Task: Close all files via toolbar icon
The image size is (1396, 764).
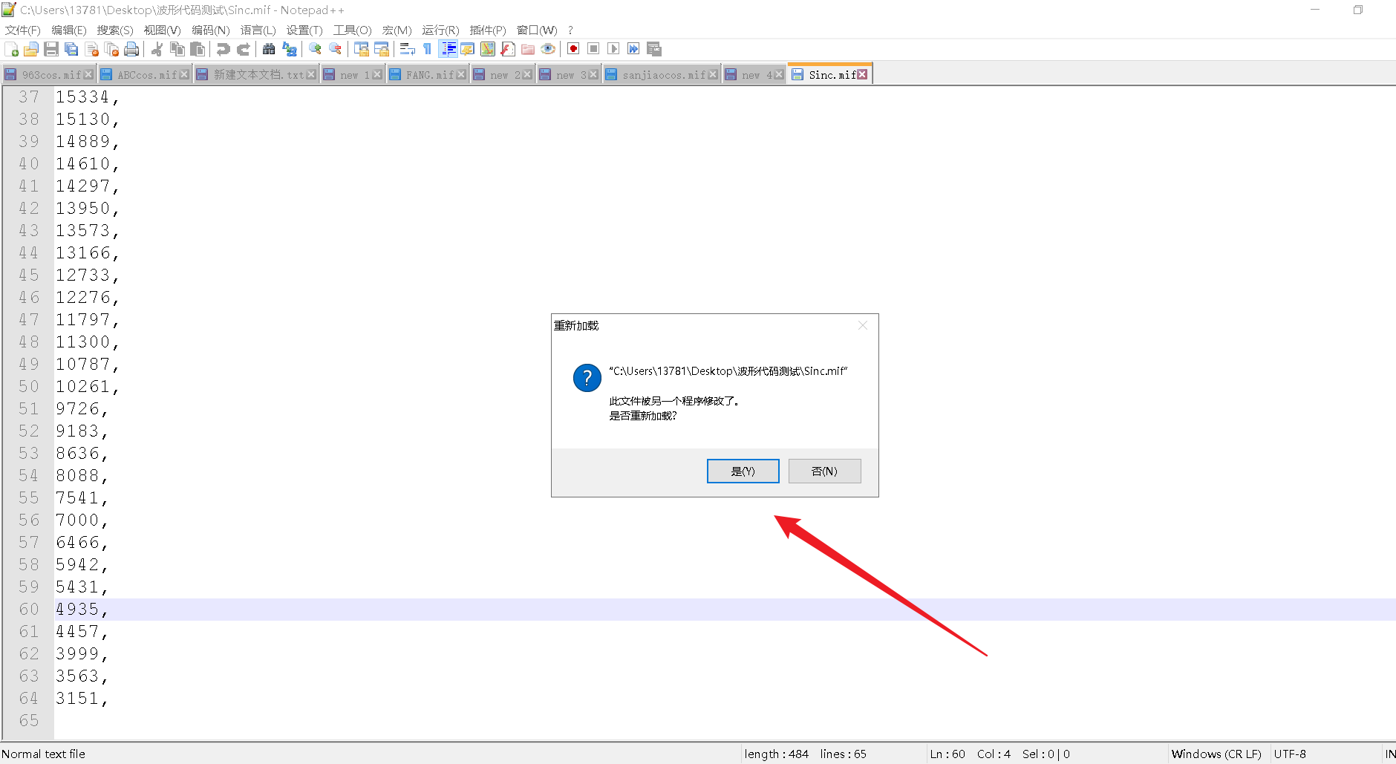Action: 112,49
